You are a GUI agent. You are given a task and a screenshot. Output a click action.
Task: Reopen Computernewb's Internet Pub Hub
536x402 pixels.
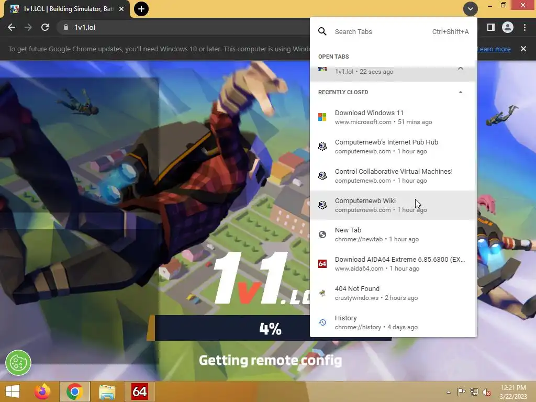[393, 147]
